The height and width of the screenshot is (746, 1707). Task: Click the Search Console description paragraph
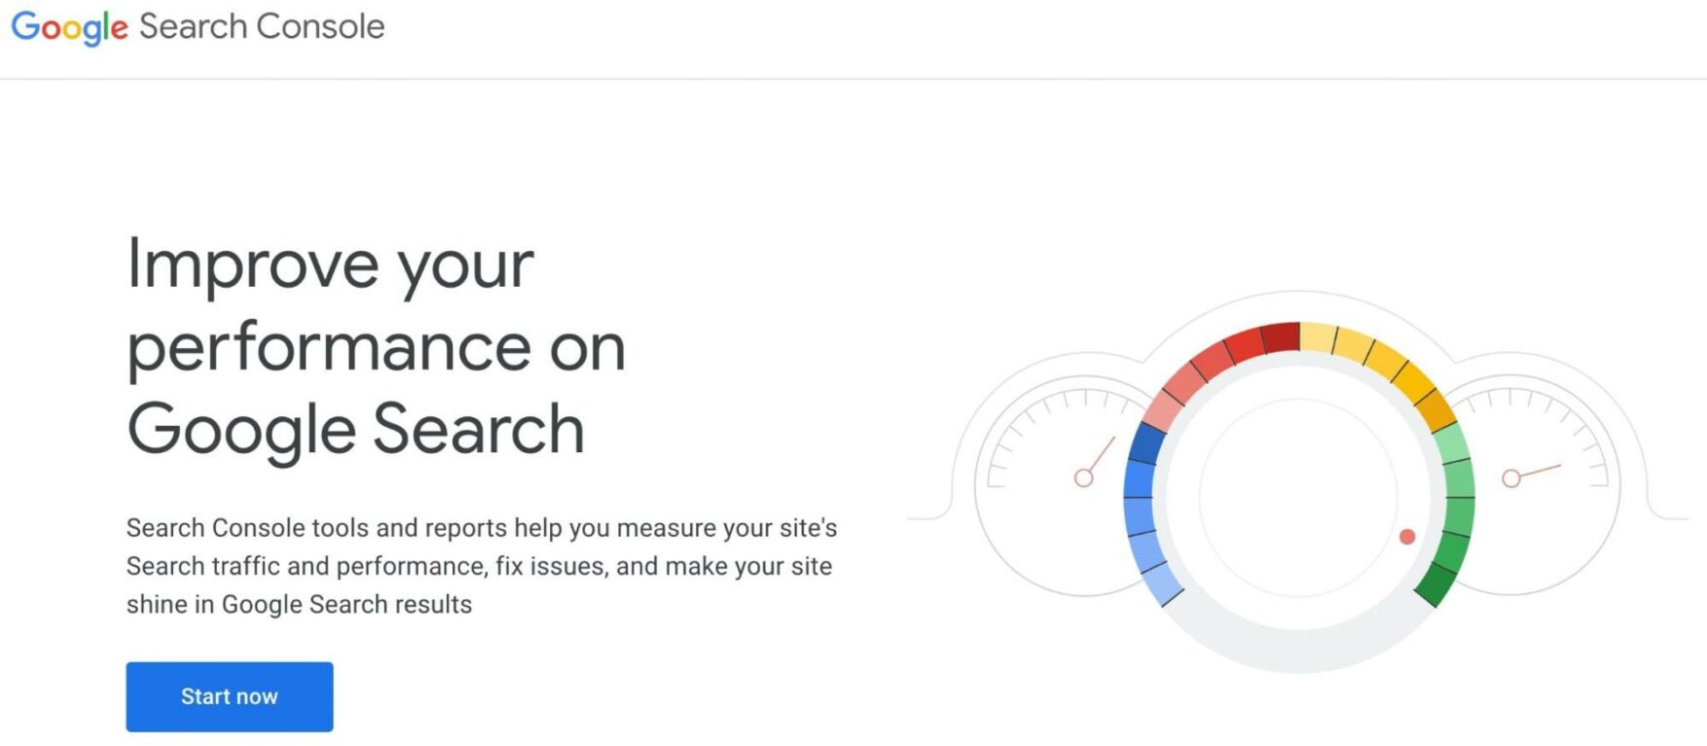click(x=481, y=566)
